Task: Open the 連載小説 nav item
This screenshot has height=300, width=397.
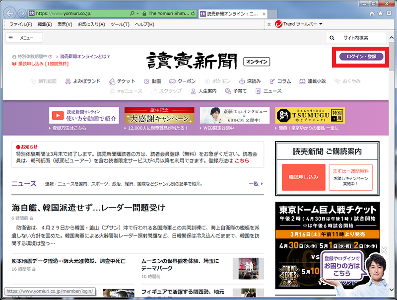Action: point(313,81)
